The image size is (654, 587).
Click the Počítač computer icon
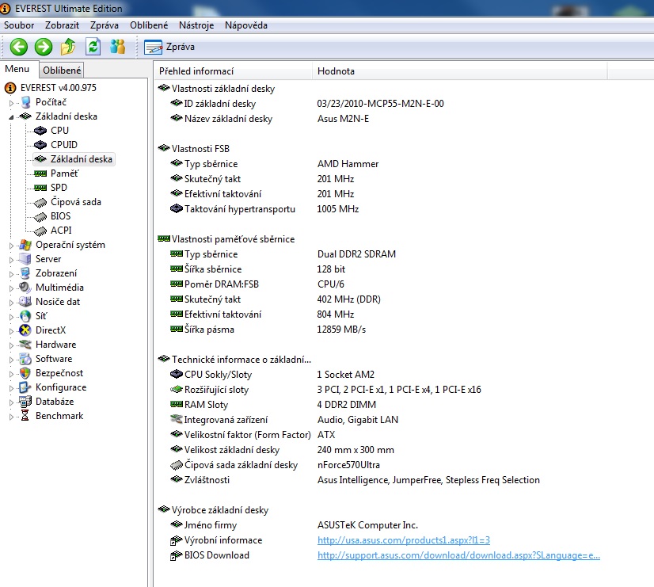point(25,102)
